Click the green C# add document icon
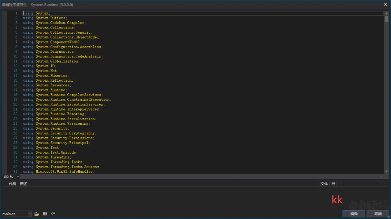 [x=53, y=214]
